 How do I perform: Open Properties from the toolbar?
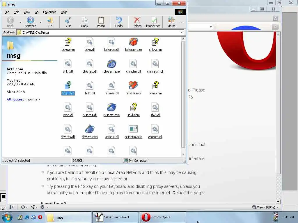click(153, 22)
